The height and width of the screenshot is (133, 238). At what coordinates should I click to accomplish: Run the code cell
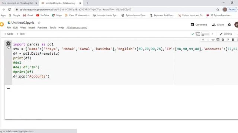click(8, 44)
